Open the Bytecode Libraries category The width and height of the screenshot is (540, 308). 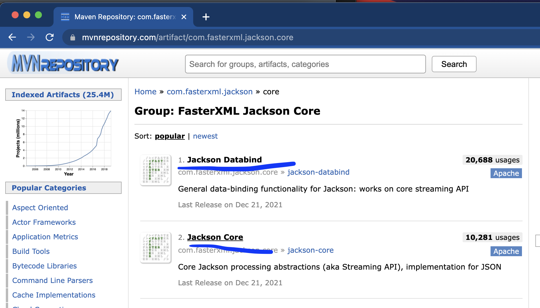(45, 266)
